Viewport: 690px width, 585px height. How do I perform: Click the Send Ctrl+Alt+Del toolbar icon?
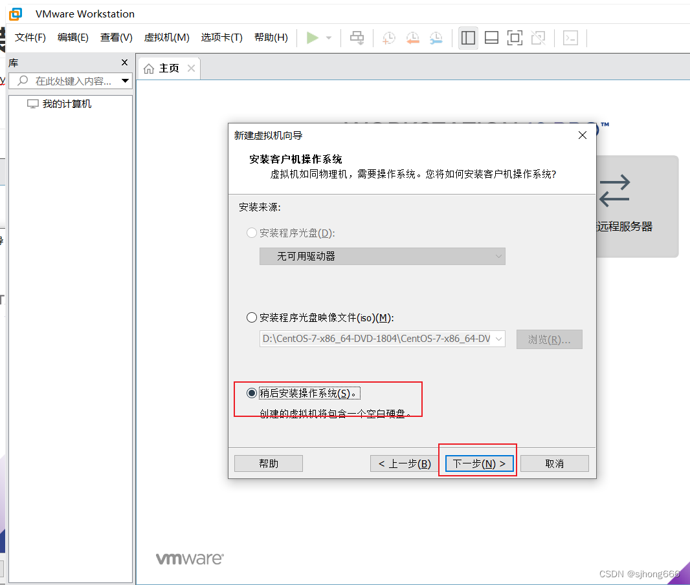(357, 37)
